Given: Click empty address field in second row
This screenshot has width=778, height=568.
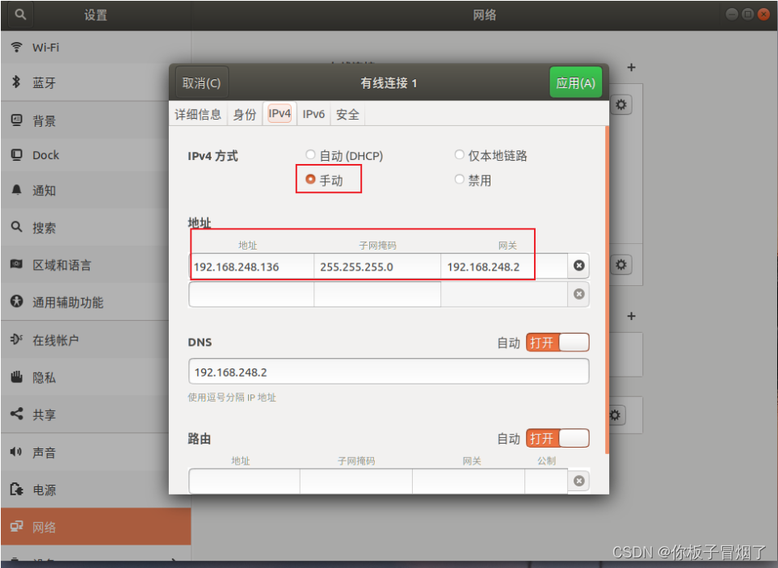Looking at the screenshot, I should [x=251, y=295].
